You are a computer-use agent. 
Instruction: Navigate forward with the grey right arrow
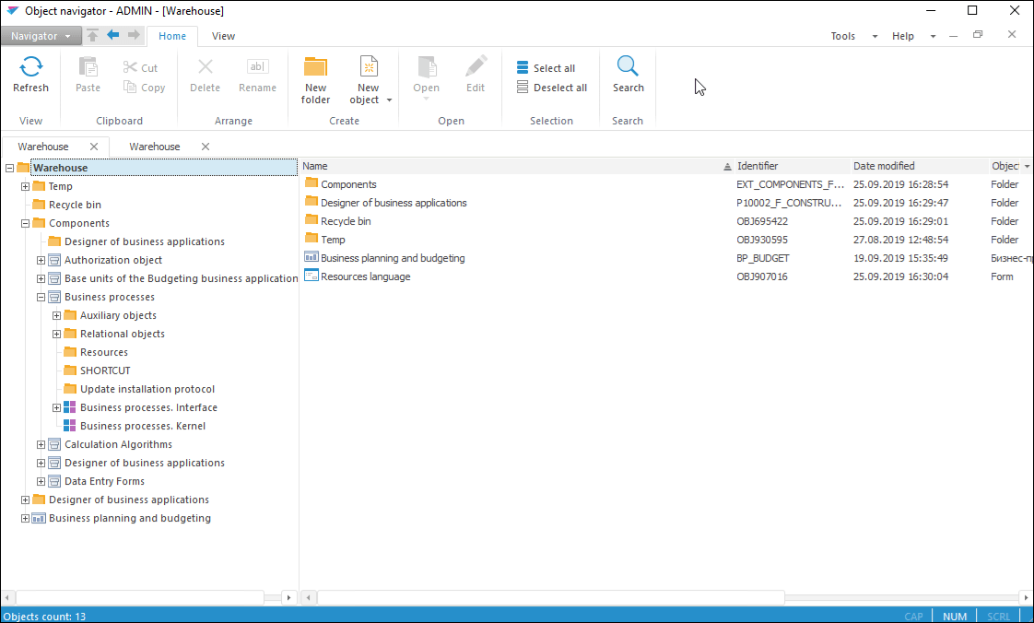[x=134, y=35]
